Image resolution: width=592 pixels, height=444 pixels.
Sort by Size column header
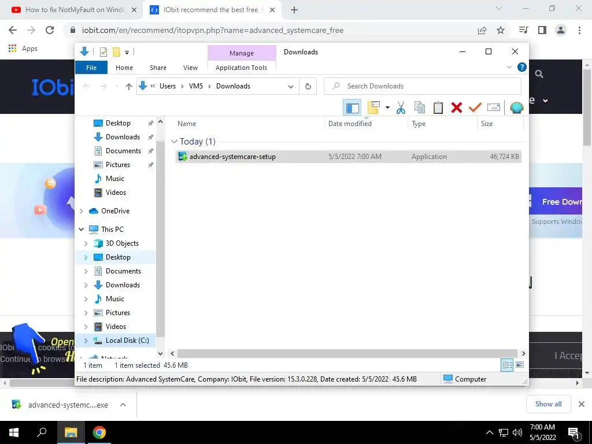coord(487,124)
